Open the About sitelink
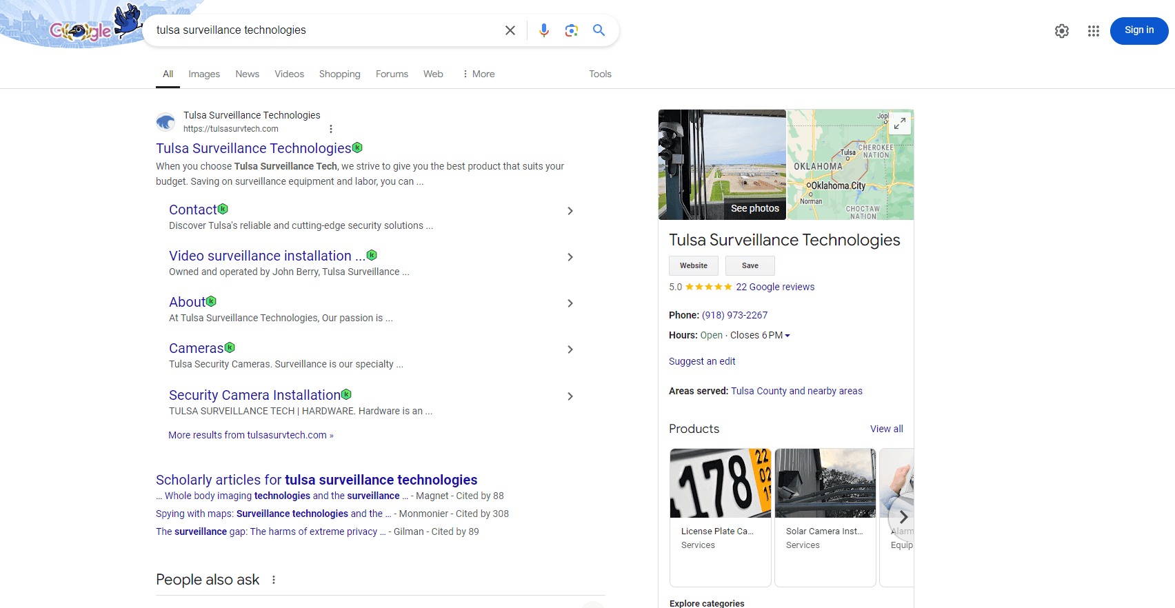The height and width of the screenshot is (608, 1175). [x=188, y=302]
